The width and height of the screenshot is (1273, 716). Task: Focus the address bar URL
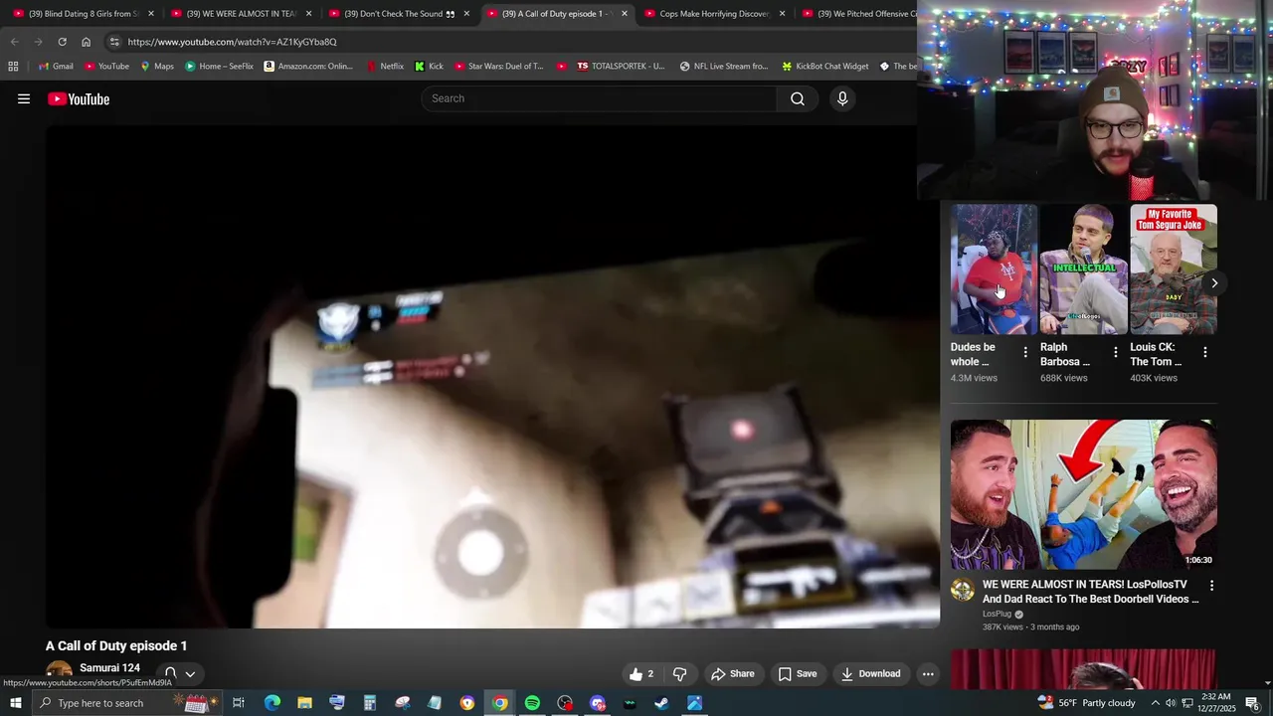point(232,42)
